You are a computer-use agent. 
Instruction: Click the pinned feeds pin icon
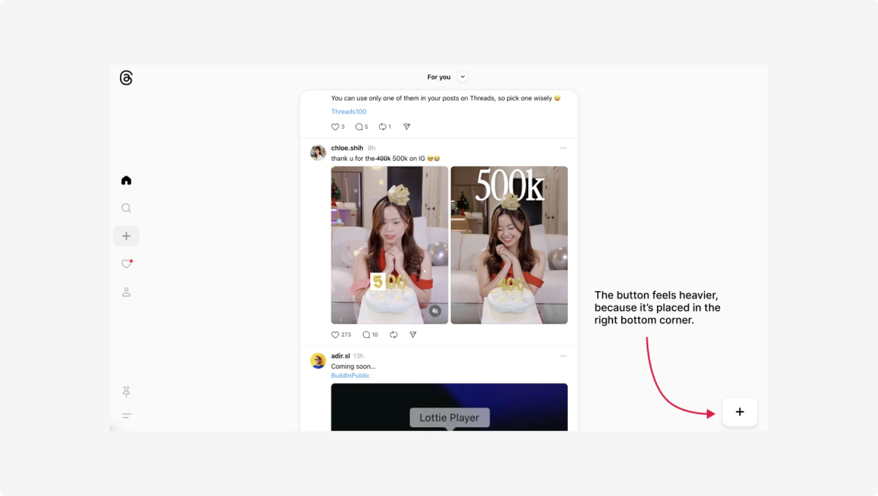(126, 392)
